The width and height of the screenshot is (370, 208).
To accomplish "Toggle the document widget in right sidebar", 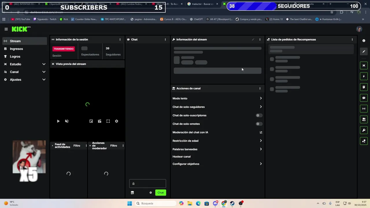I will 364,87.
